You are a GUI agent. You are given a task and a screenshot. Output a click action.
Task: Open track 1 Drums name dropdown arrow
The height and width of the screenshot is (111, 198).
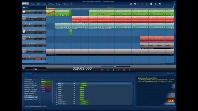(45, 11)
